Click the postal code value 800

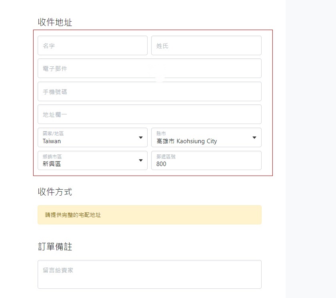pyautogui.click(x=161, y=164)
